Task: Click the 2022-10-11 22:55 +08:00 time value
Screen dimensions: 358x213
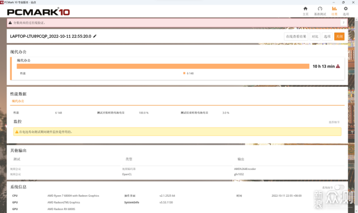Action: pyautogui.click(x=286, y=196)
